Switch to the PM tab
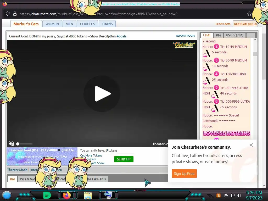 218,35
